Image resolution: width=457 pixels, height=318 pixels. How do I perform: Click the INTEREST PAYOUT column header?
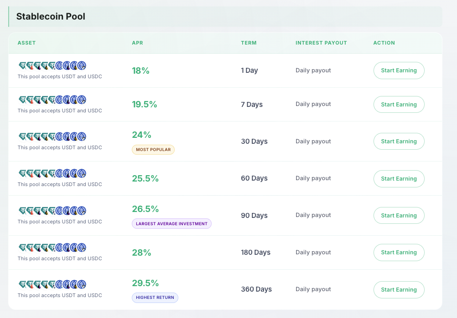(321, 43)
